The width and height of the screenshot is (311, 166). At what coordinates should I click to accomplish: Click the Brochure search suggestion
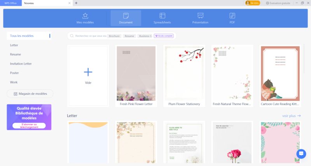pos(114,36)
